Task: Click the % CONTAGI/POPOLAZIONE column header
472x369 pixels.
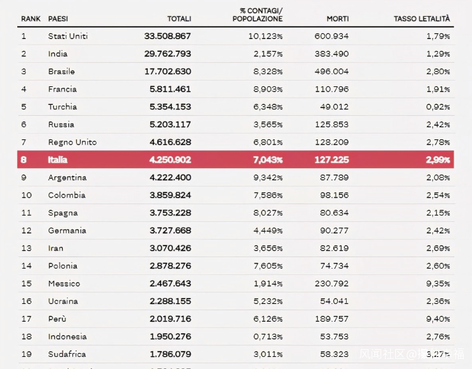Action: (x=257, y=15)
